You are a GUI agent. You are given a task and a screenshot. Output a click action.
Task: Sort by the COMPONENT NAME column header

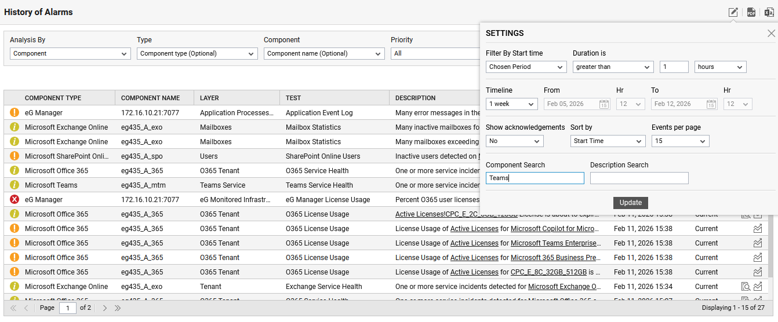(x=150, y=98)
